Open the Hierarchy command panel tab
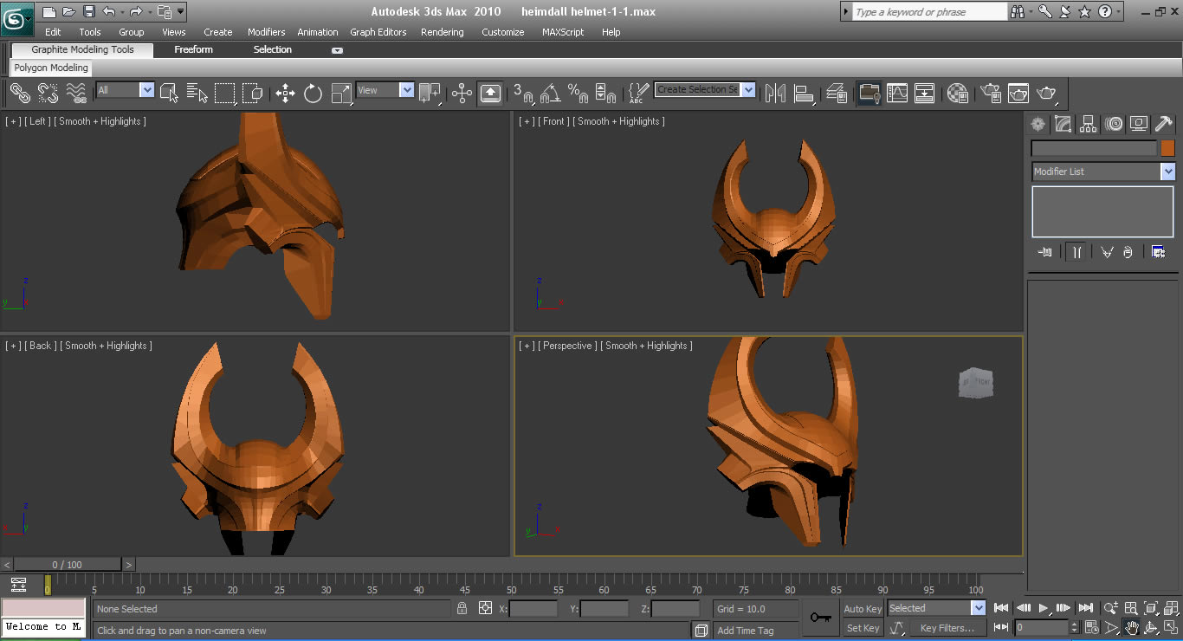Image resolution: width=1183 pixels, height=641 pixels. (x=1088, y=124)
